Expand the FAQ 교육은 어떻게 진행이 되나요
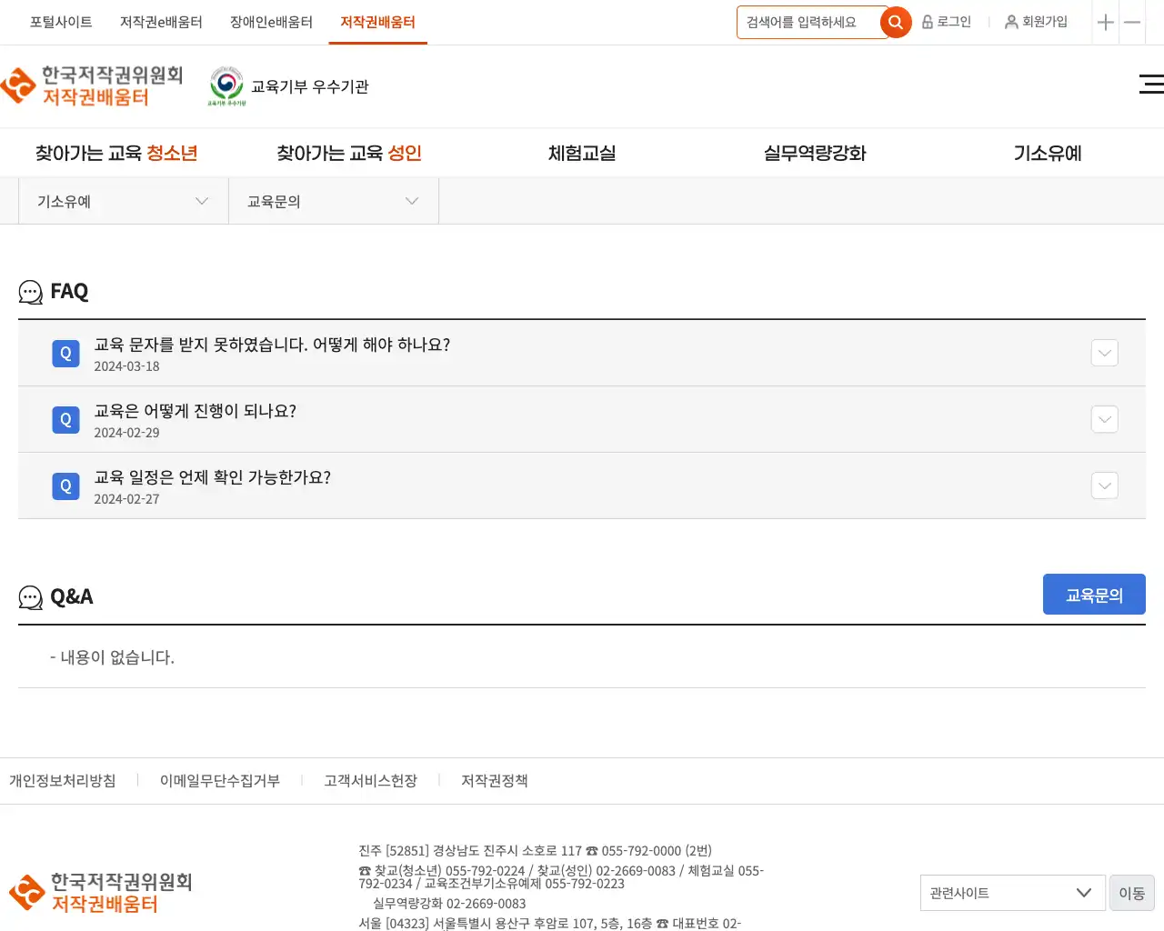 click(x=1104, y=419)
